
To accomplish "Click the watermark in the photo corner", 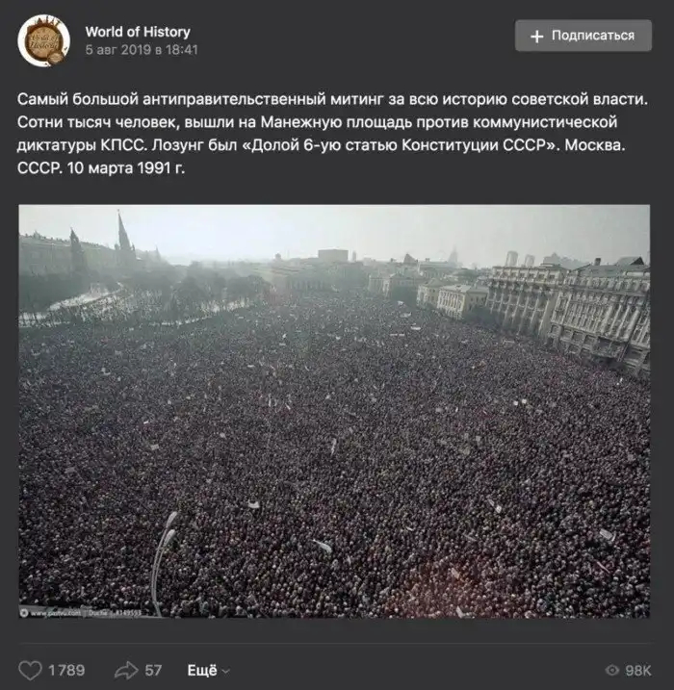I will point(82,611).
